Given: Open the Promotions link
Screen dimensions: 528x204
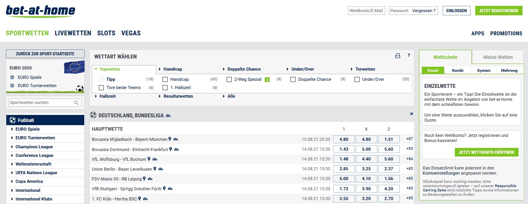Looking at the screenshot, I should pos(506,34).
